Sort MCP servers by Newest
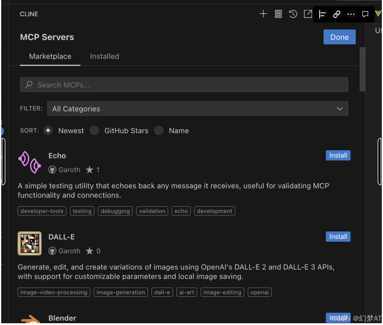The width and height of the screenshot is (383, 325). click(x=48, y=130)
